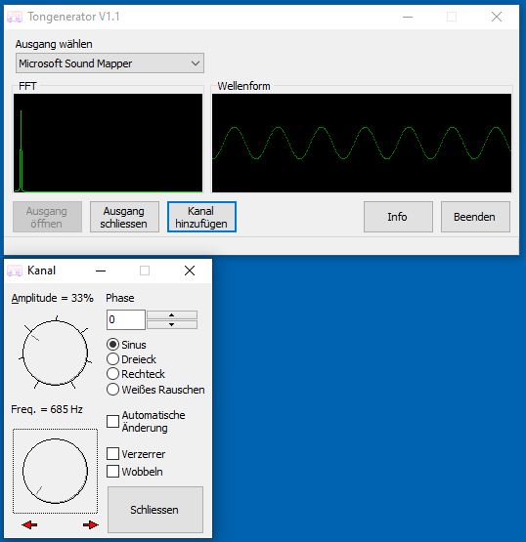Open the Microsoft Sound Mapper dropdown
The height and width of the screenshot is (542, 526).
pyautogui.click(x=110, y=63)
